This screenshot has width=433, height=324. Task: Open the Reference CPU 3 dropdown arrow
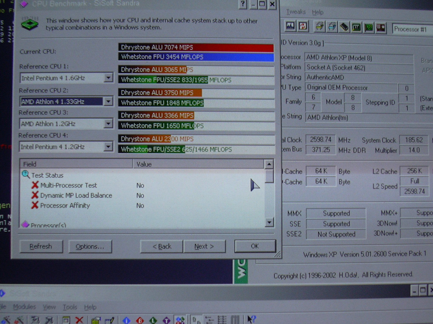108,124
